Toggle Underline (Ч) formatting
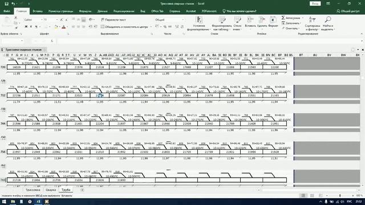Viewport: 365px width, 205px height. (36, 27)
